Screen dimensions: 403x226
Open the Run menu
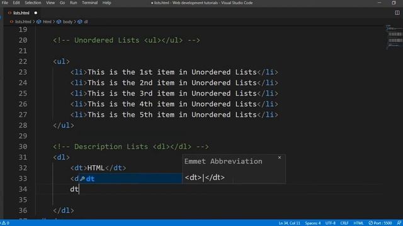tap(73, 3)
